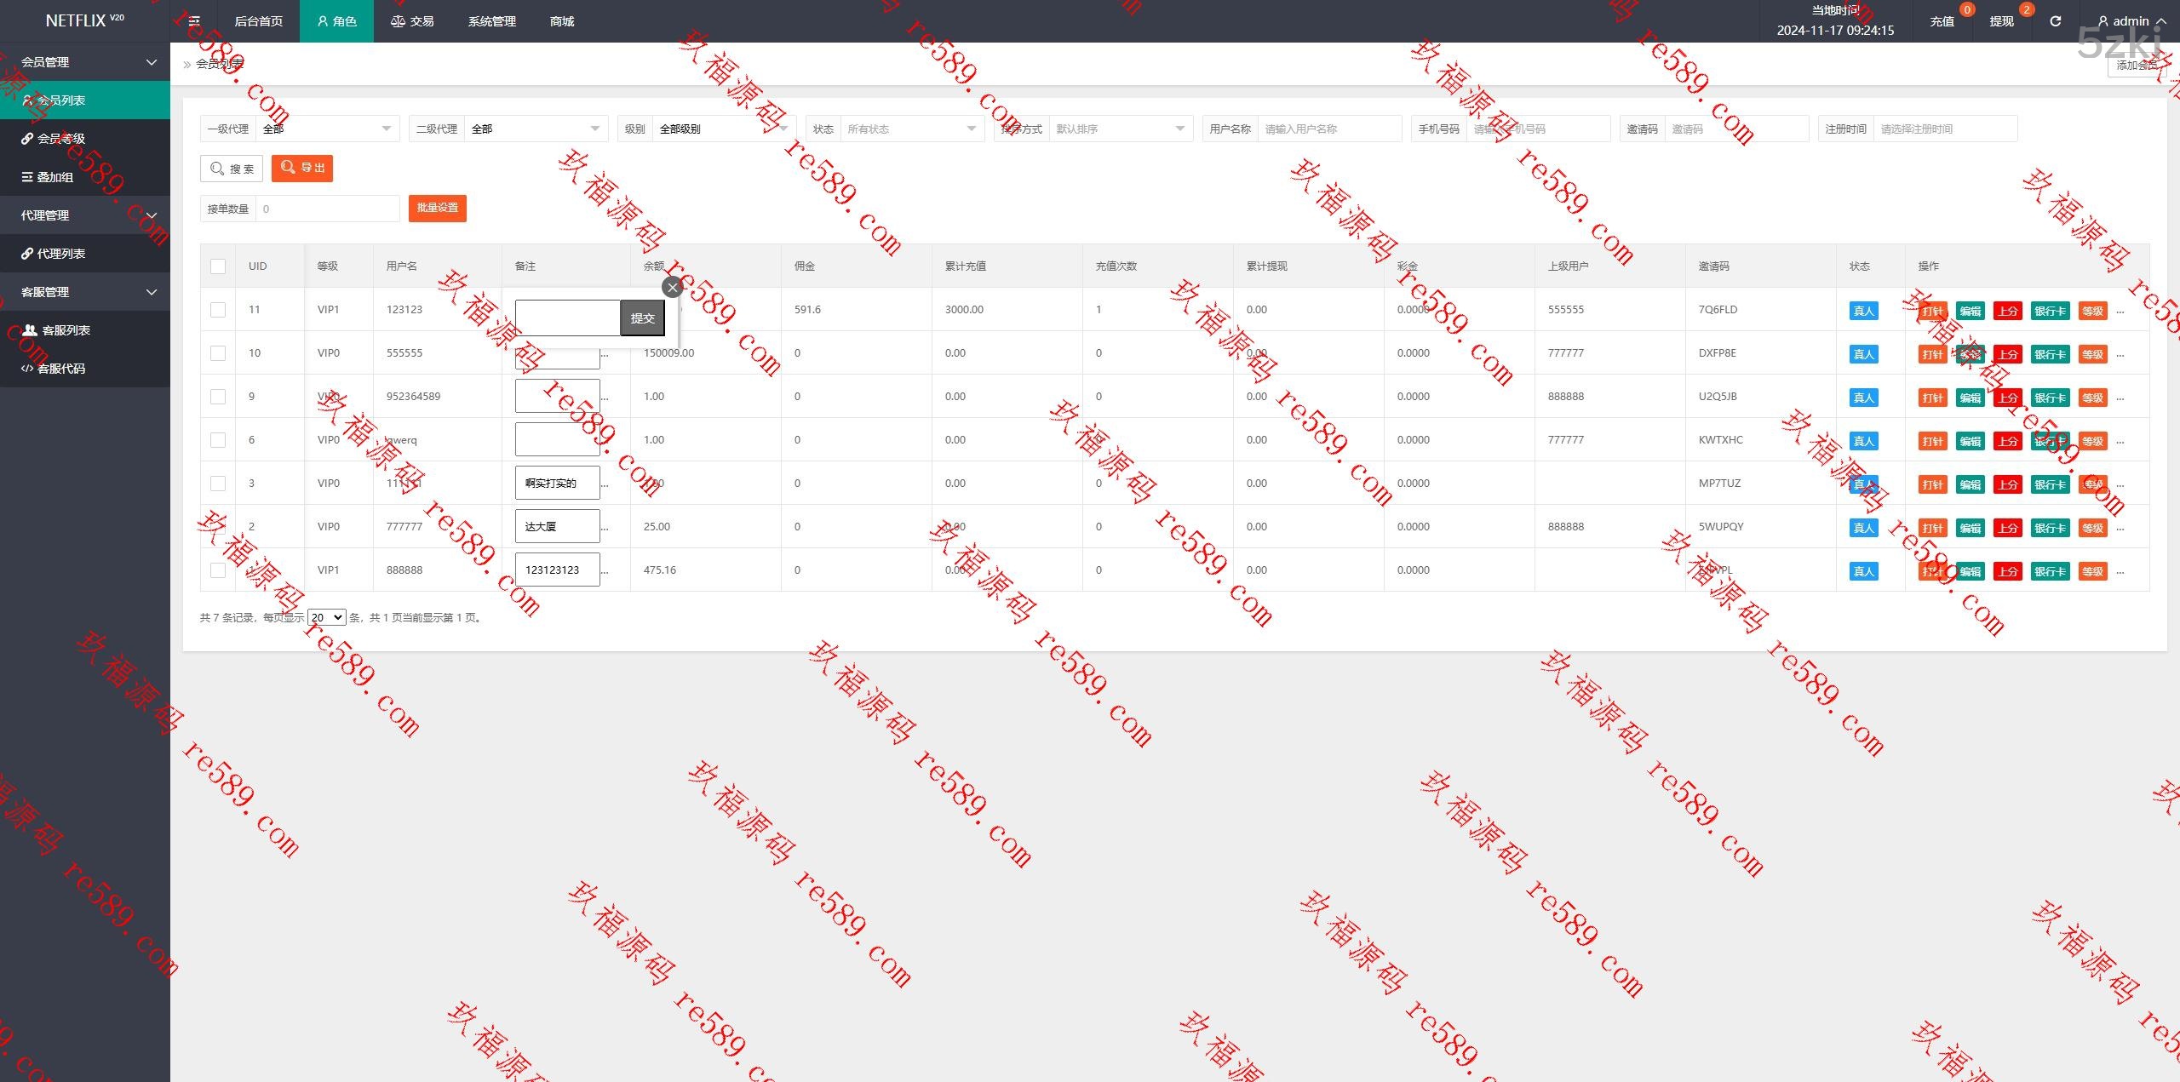Click the refresh icon in top bar
Image resolution: width=2180 pixels, height=1082 pixels.
[x=2055, y=21]
